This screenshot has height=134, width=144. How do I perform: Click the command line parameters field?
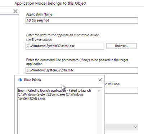(82, 70)
